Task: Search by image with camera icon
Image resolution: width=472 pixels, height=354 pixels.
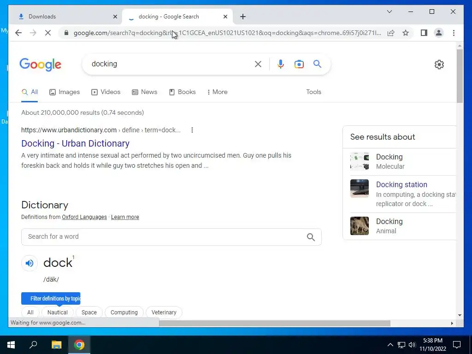Action: 299,64
